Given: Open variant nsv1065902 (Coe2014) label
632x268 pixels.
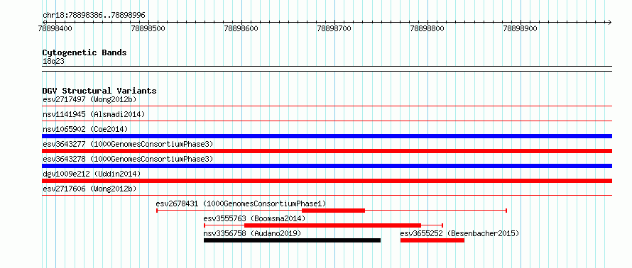Looking at the screenshot, I should 85,129.
